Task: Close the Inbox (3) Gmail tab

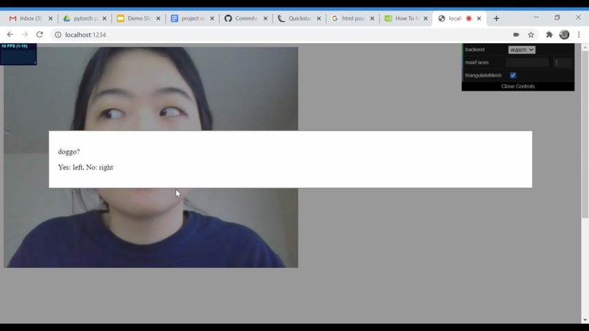Action: [x=50, y=18]
